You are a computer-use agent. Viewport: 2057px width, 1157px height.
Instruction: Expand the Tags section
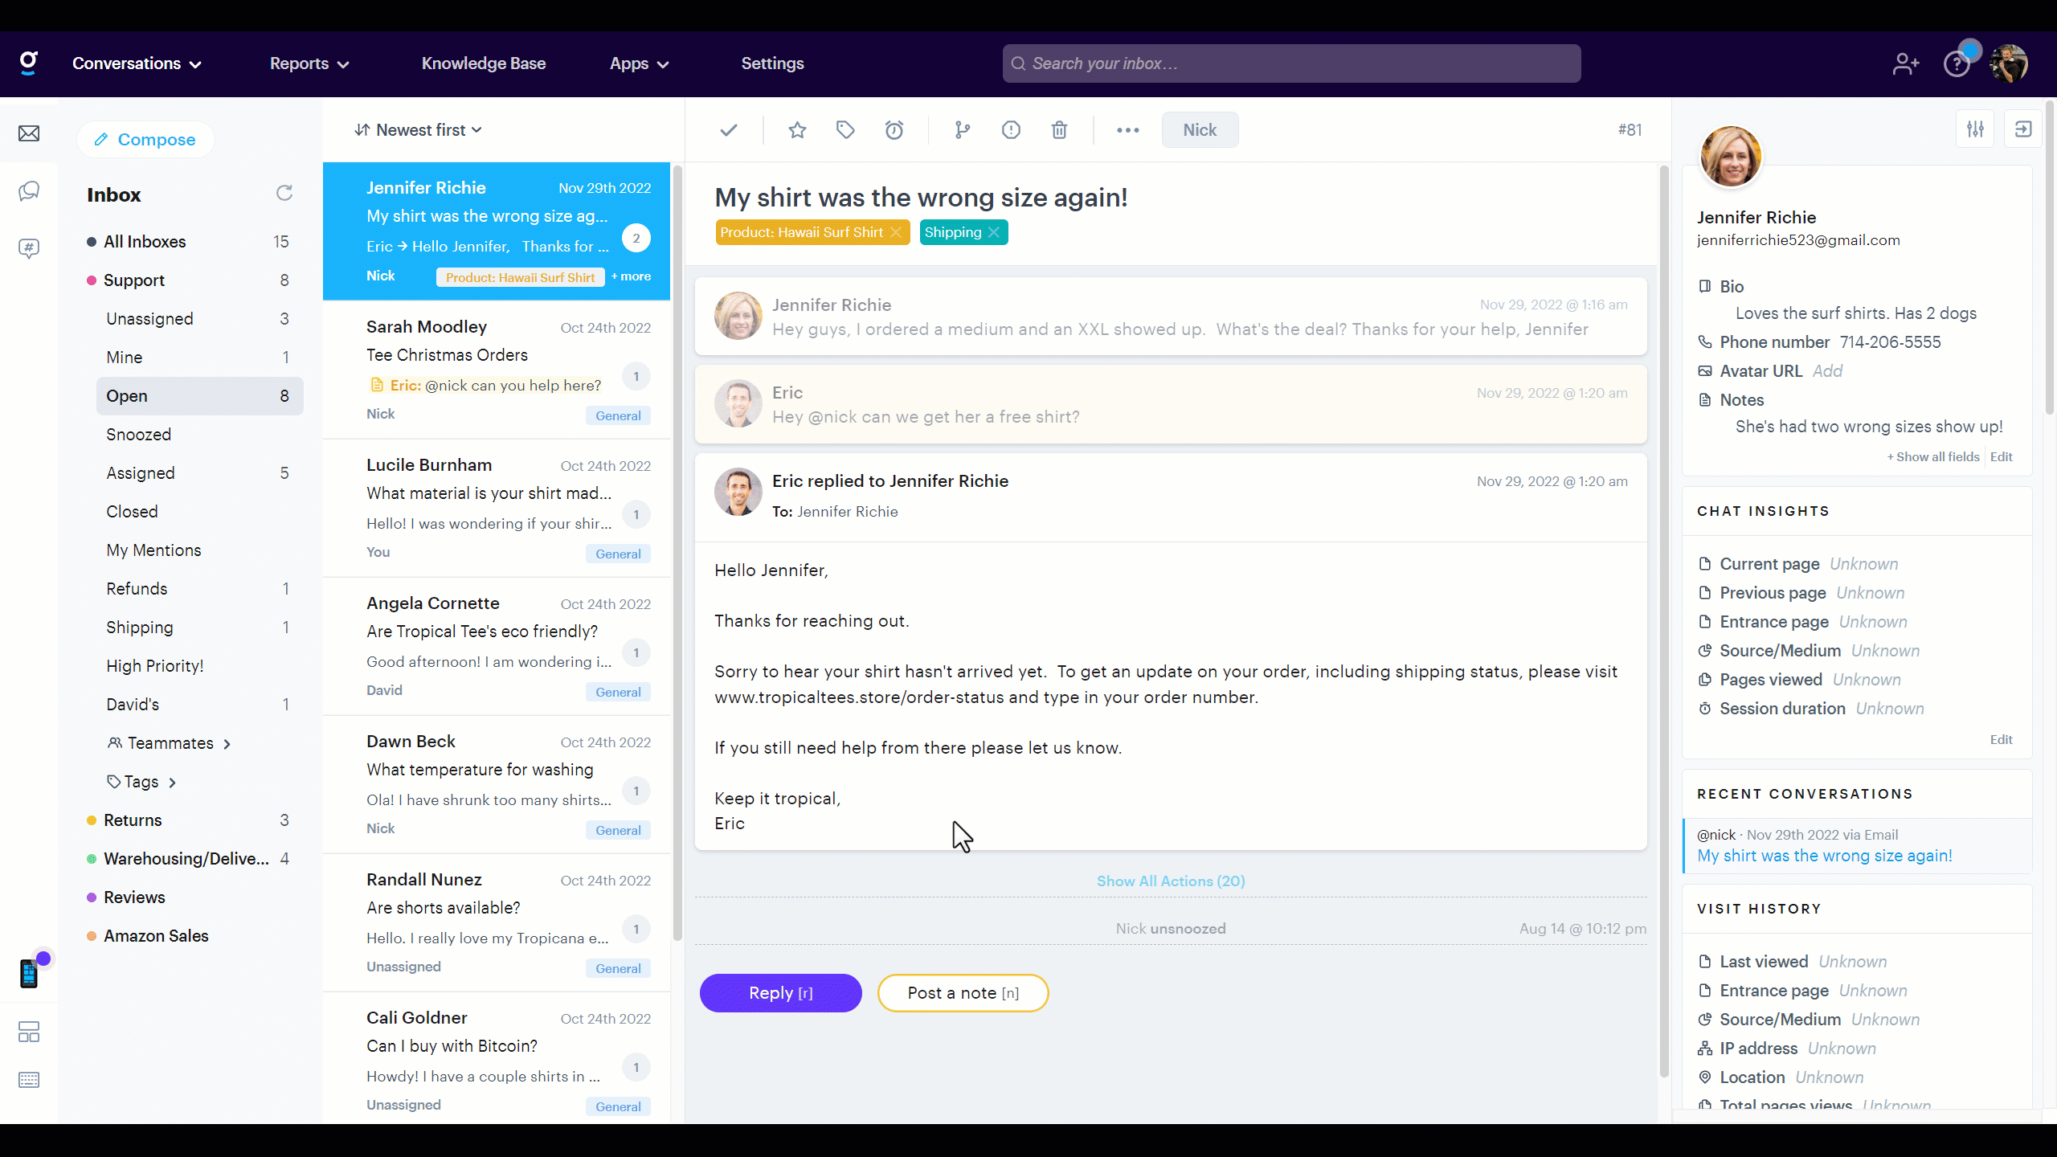pyautogui.click(x=142, y=782)
